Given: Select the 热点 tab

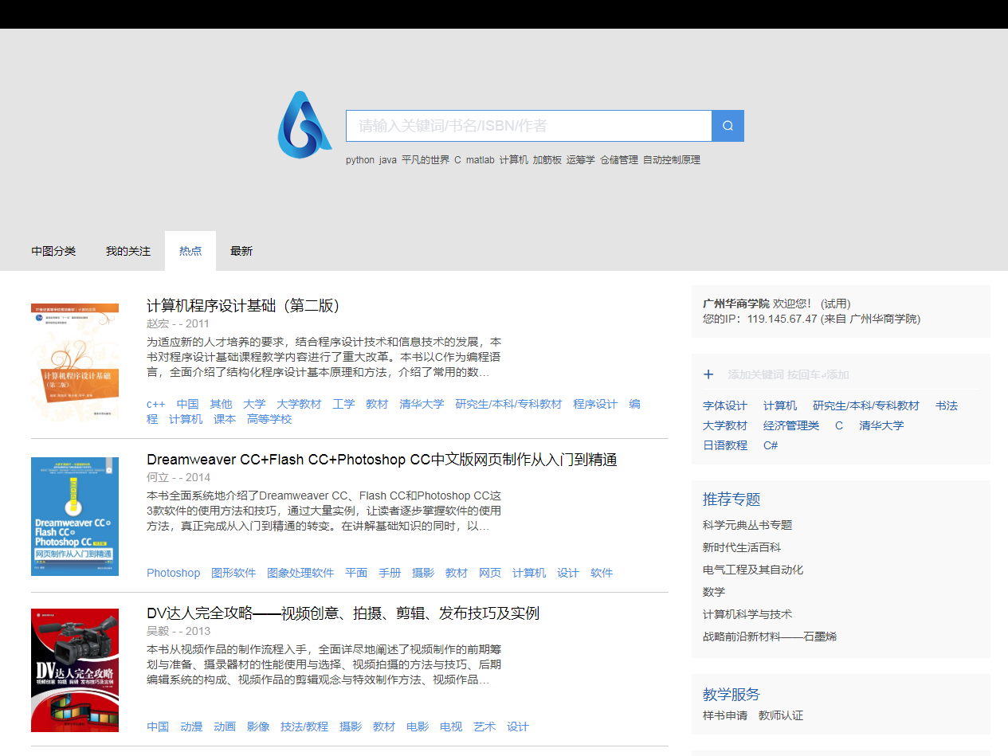Looking at the screenshot, I should 190,251.
